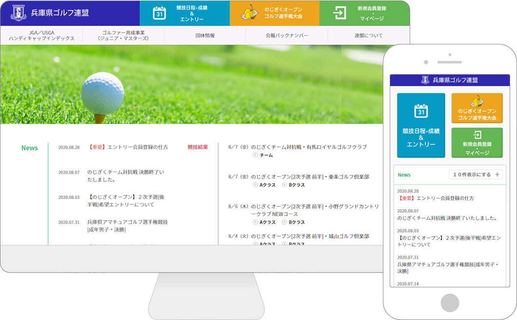Open the 連盟について menu item
This screenshot has height=320, width=517.
point(369,35)
